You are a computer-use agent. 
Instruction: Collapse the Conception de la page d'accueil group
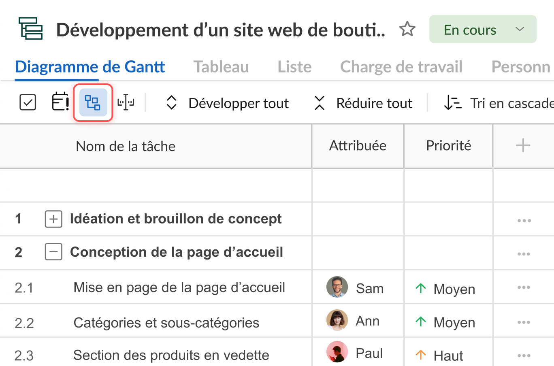tap(53, 252)
